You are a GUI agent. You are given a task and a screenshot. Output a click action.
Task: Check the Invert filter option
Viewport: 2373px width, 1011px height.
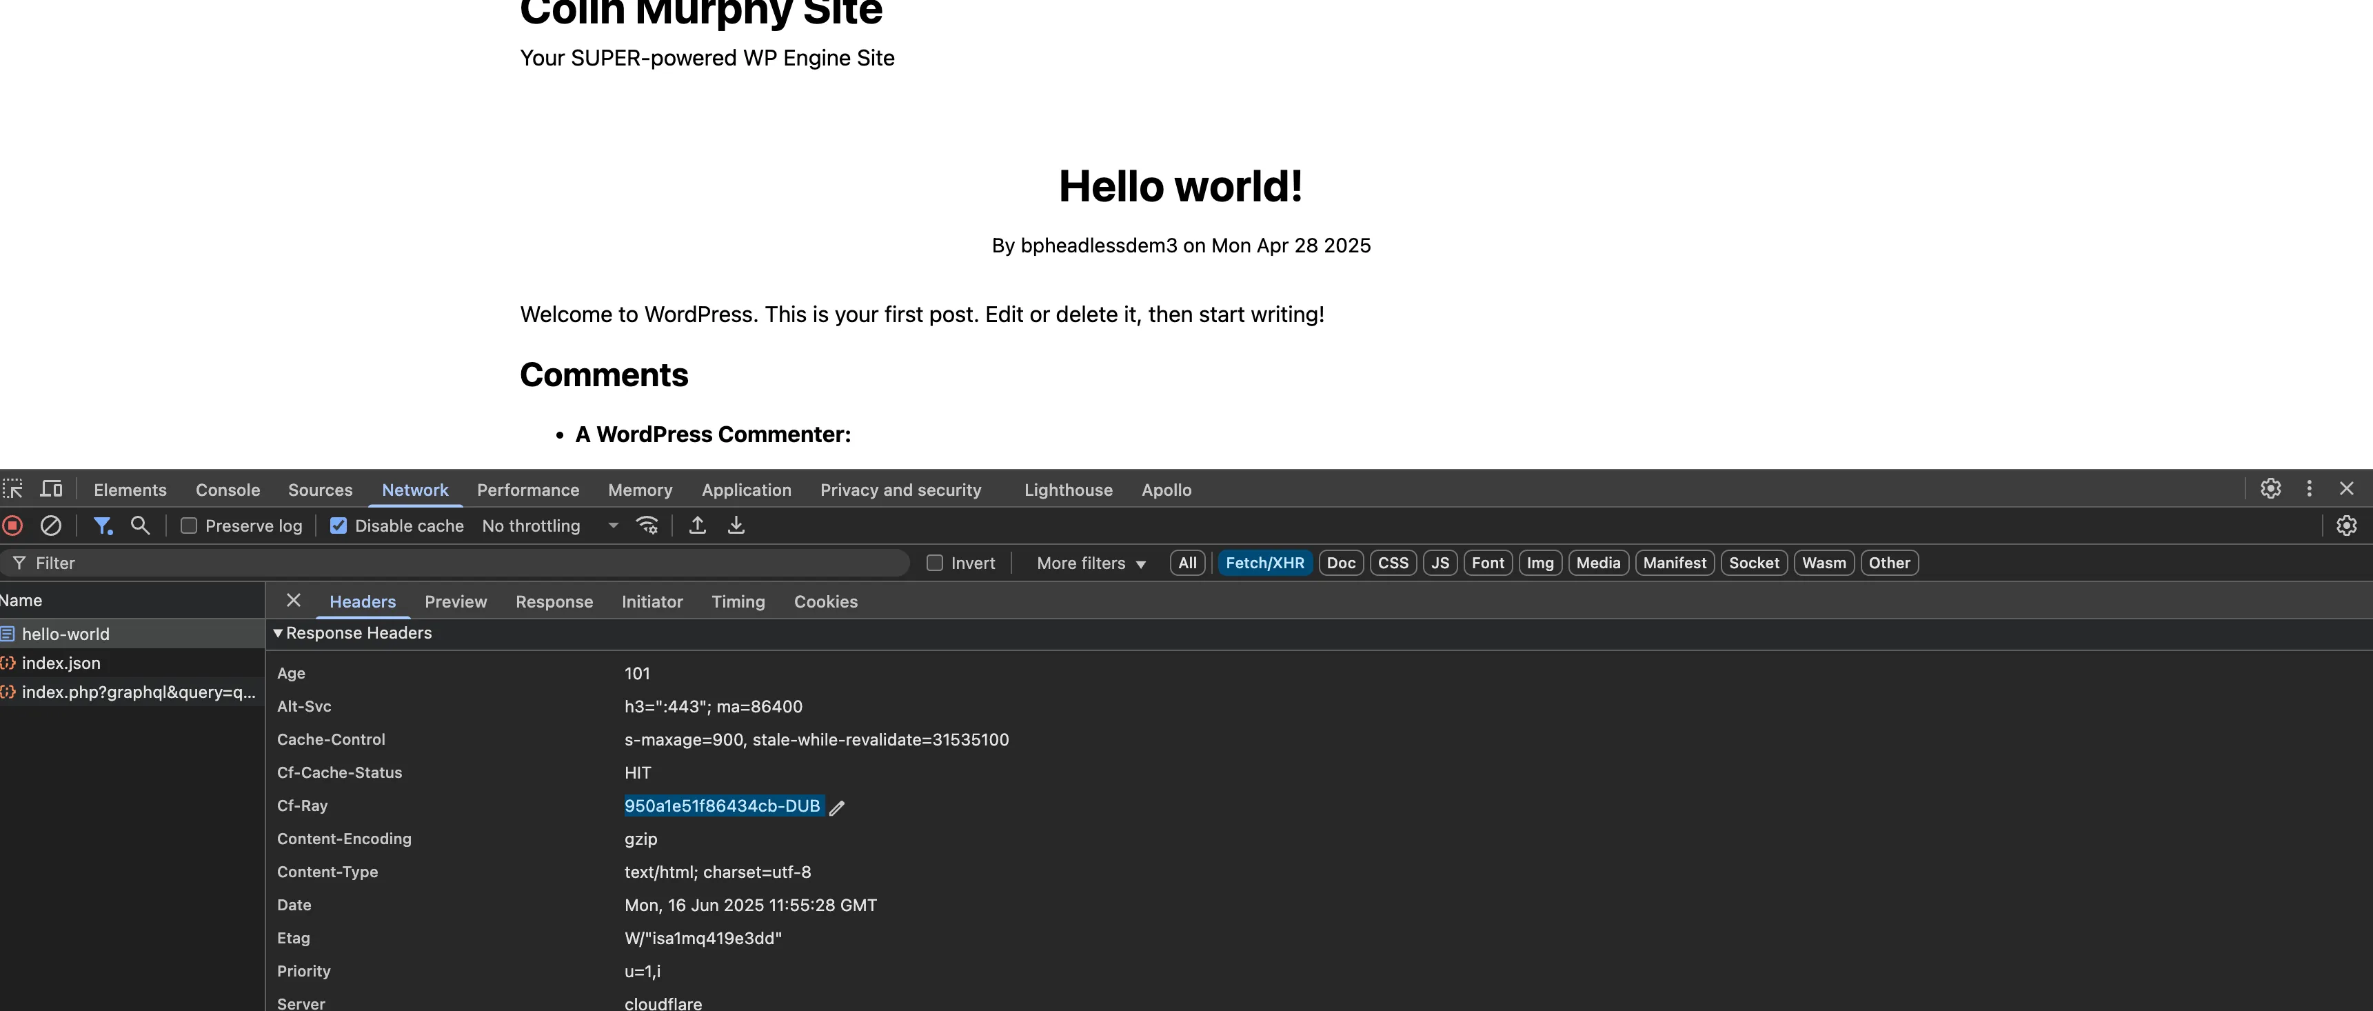pyautogui.click(x=935, y=563)
